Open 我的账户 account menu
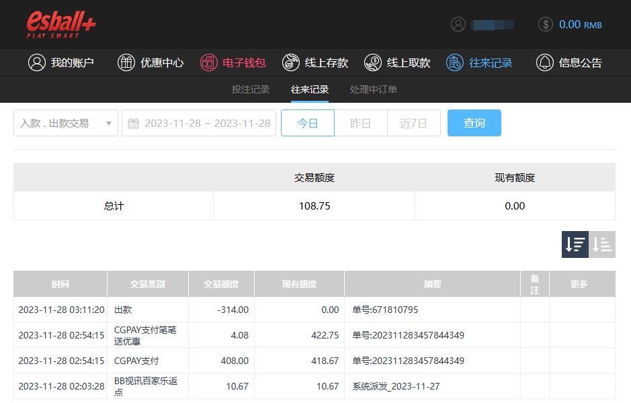The image size is (631, 403). 61,63
